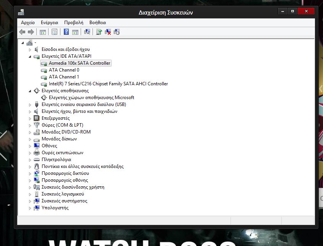Click the icon beside Συσκευές διασύνδεσης χρήστη

[x=37, y=187]
